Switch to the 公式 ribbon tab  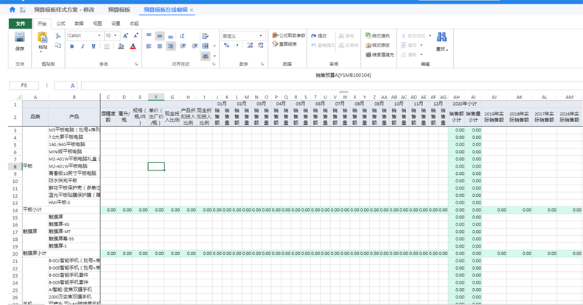[61, 24]
